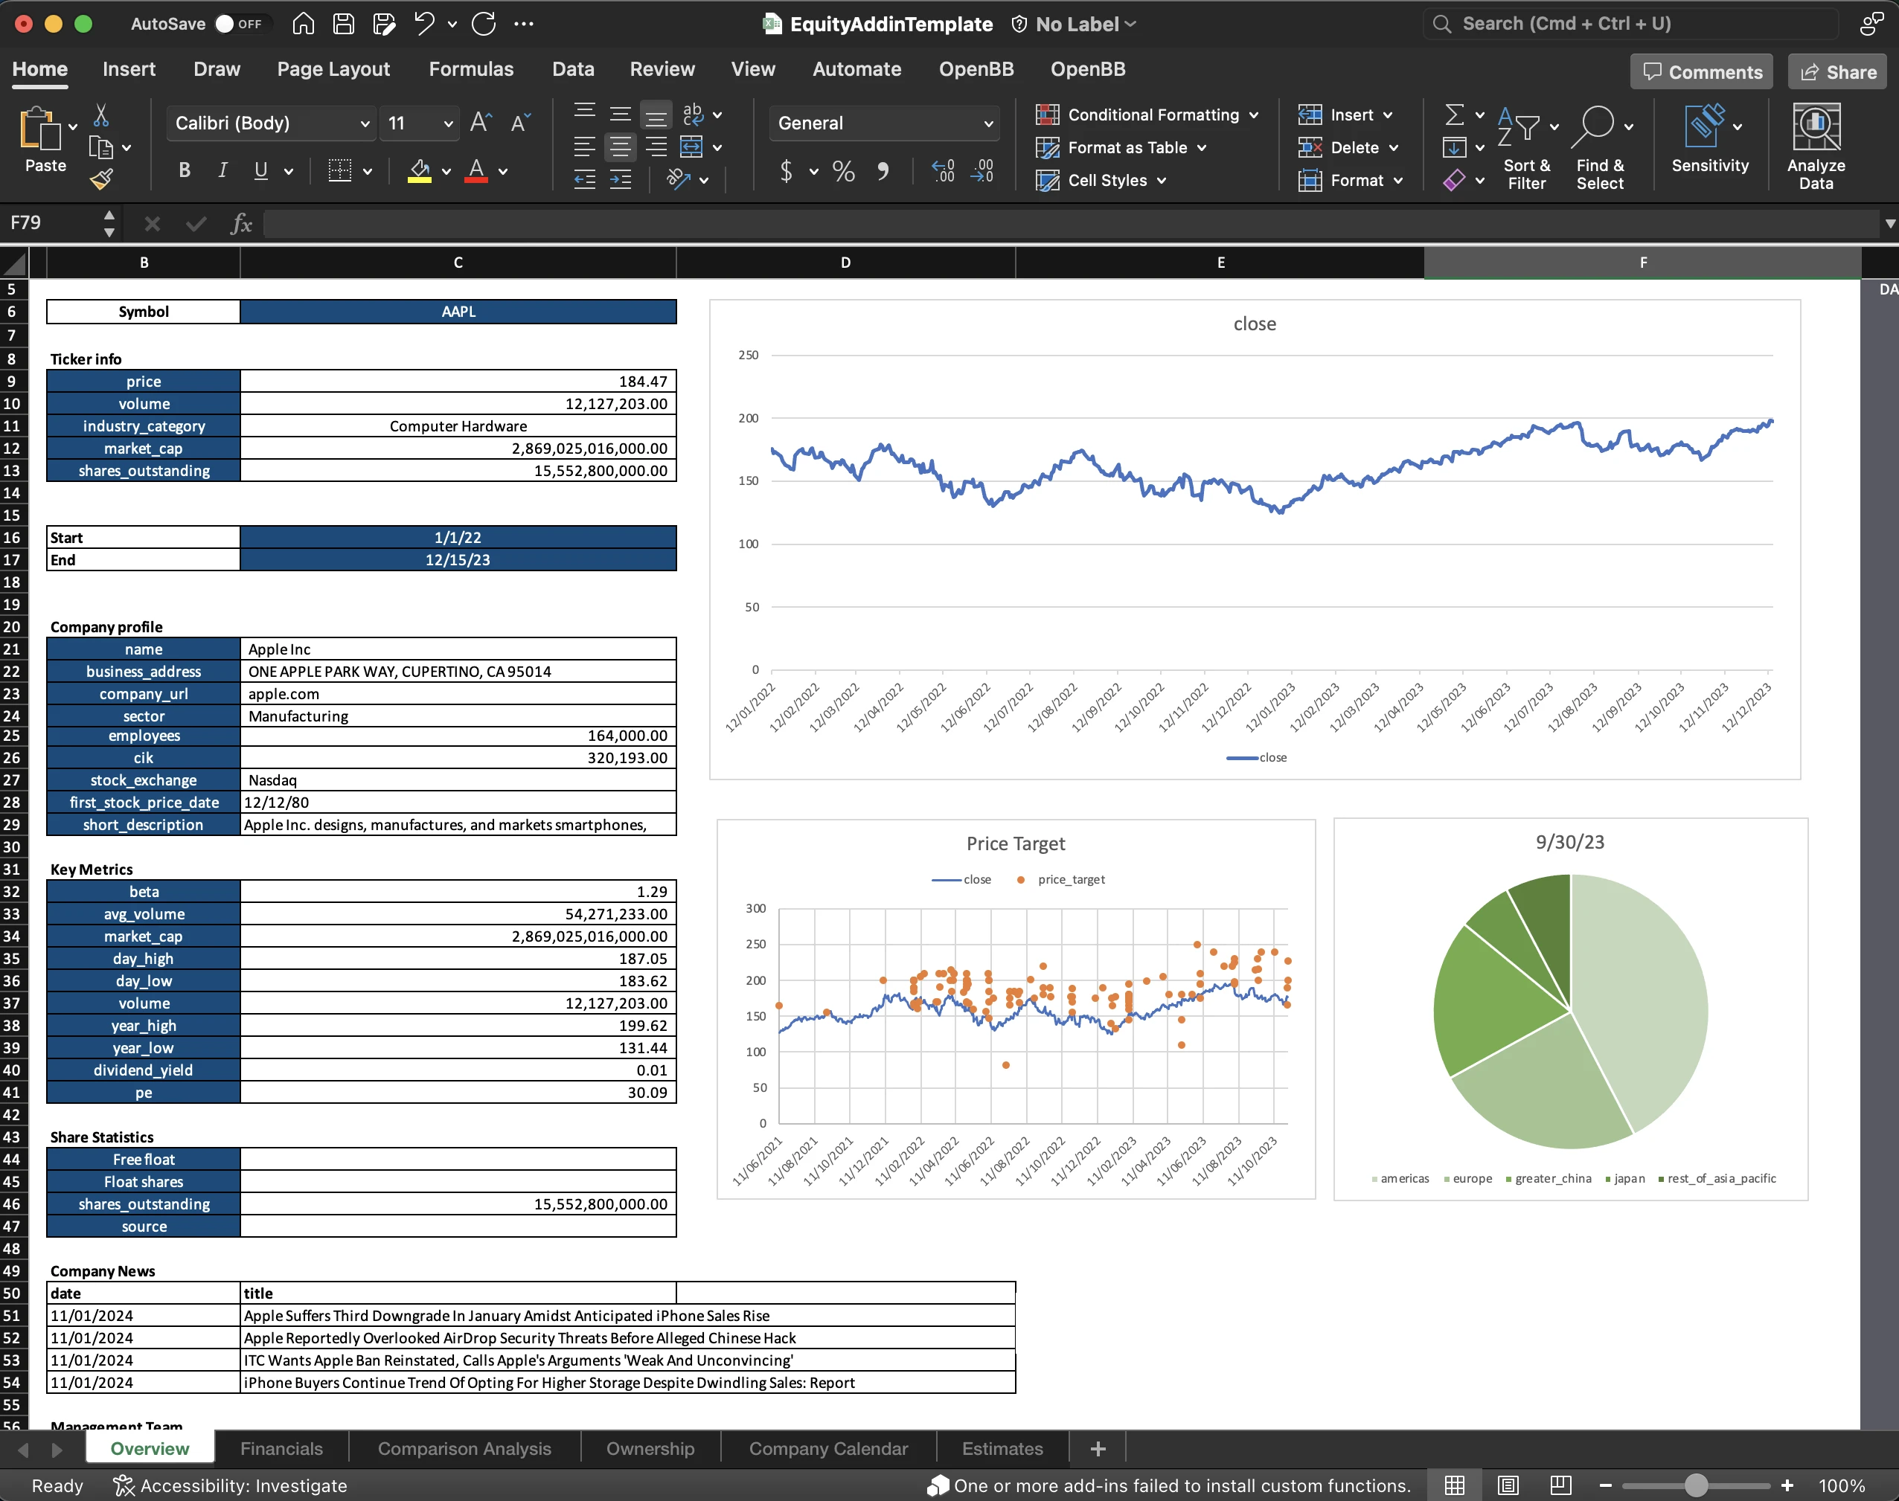Open the Calibri (Body) font dropdown
The height and width of the screenshot is (1501, 1899).
tap(271, 123)
